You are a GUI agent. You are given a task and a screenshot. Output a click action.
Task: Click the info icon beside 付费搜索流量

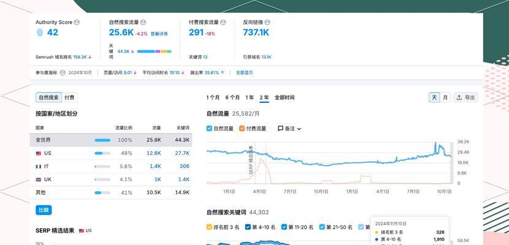(223, 23)
